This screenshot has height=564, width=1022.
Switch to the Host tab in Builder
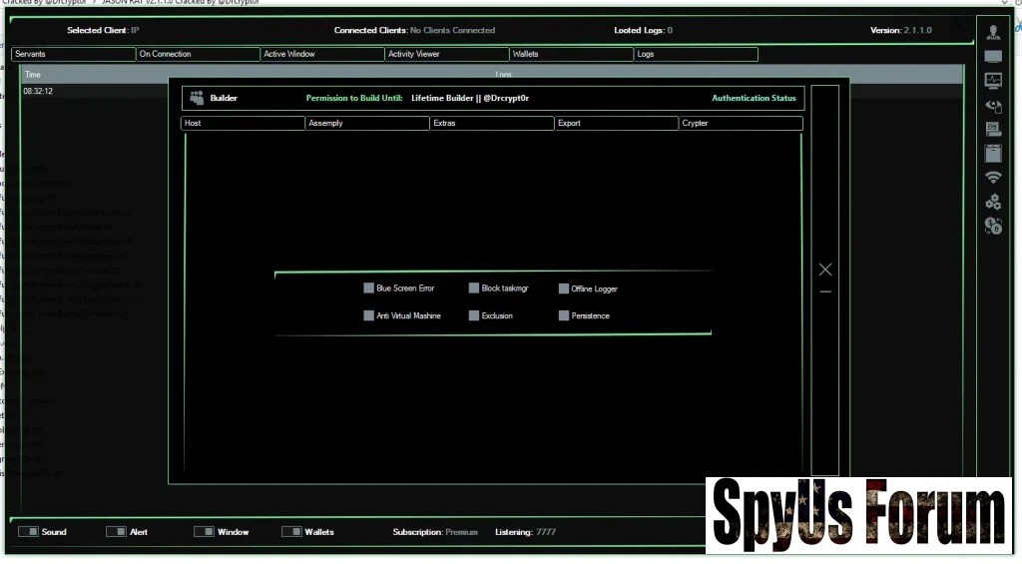coord(243,124)
